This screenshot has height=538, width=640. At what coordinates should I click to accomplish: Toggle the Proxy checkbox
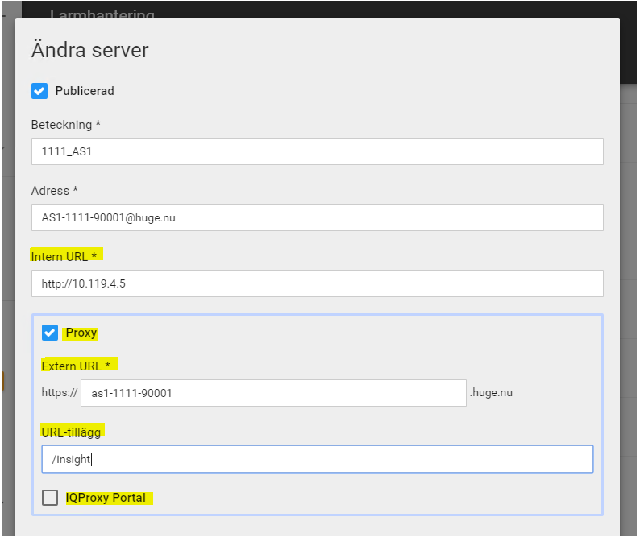[x=50, y=333]
